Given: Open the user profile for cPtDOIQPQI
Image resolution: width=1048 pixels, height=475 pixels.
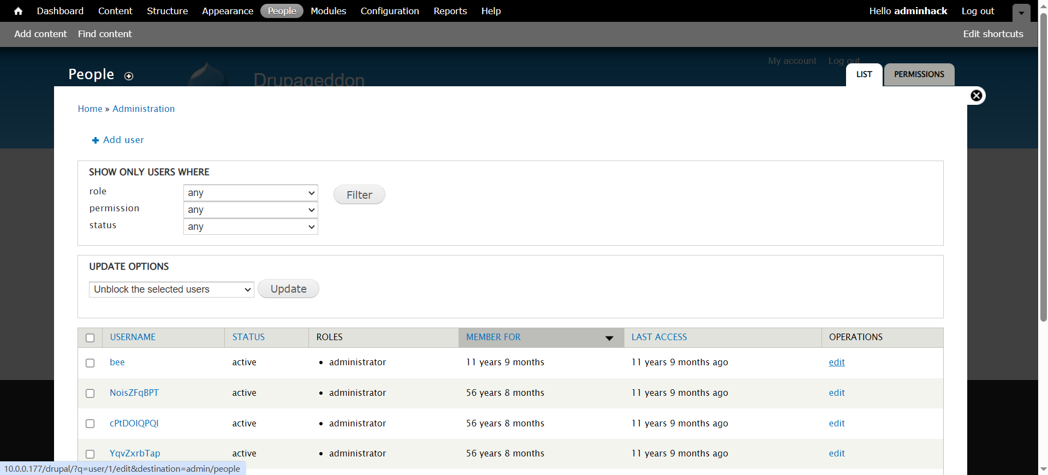Looking at the screenshot, I should coord(134,424).
